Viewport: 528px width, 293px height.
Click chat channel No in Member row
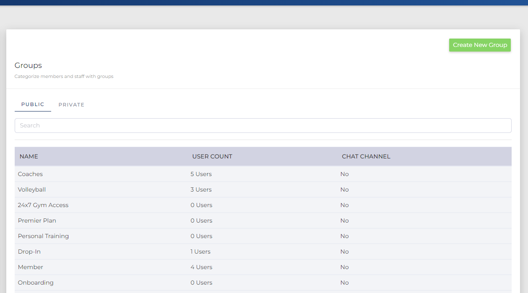pos(345,267)
